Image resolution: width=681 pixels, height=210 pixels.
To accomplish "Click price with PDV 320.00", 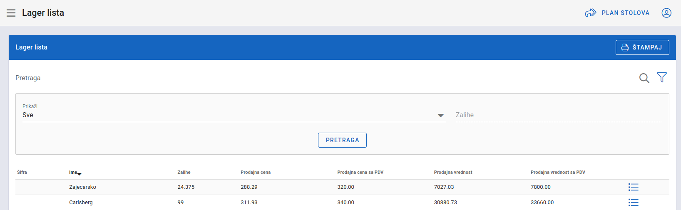I will 345,187.
